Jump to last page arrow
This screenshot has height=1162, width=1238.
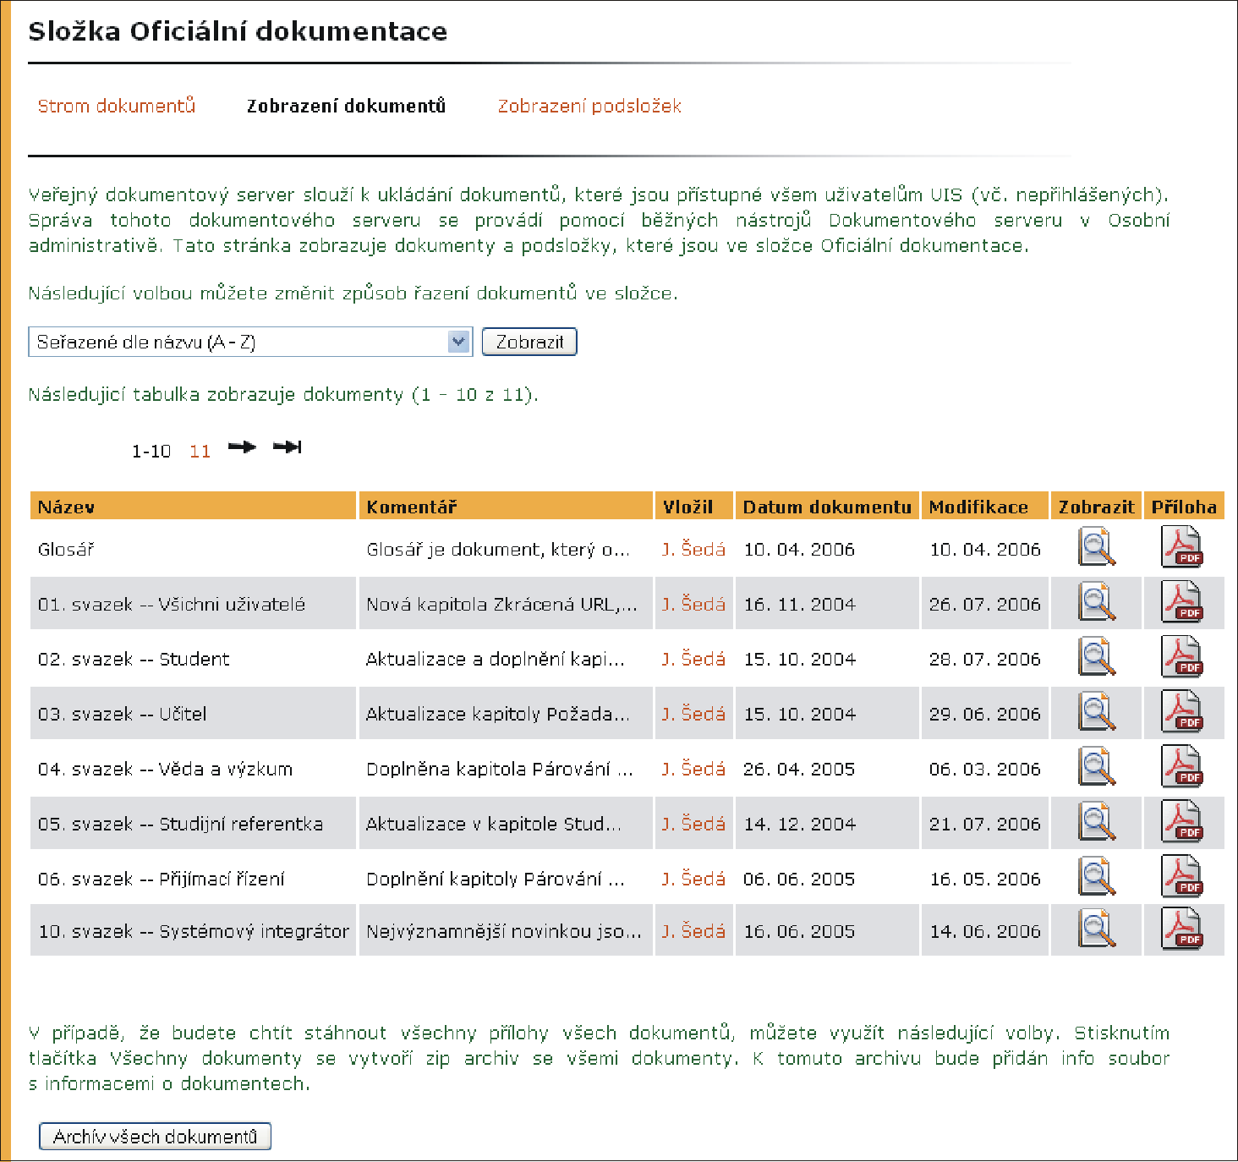click(288, 447)
